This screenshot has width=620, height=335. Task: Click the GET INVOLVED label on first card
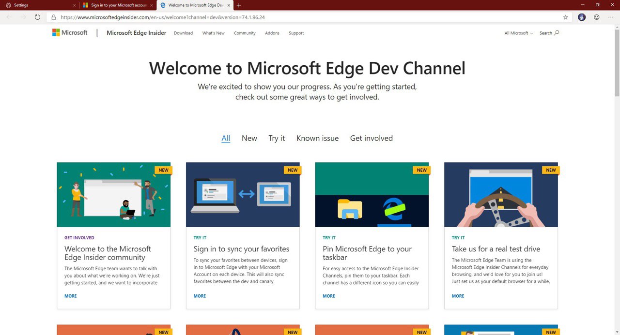tap(79, 238)
